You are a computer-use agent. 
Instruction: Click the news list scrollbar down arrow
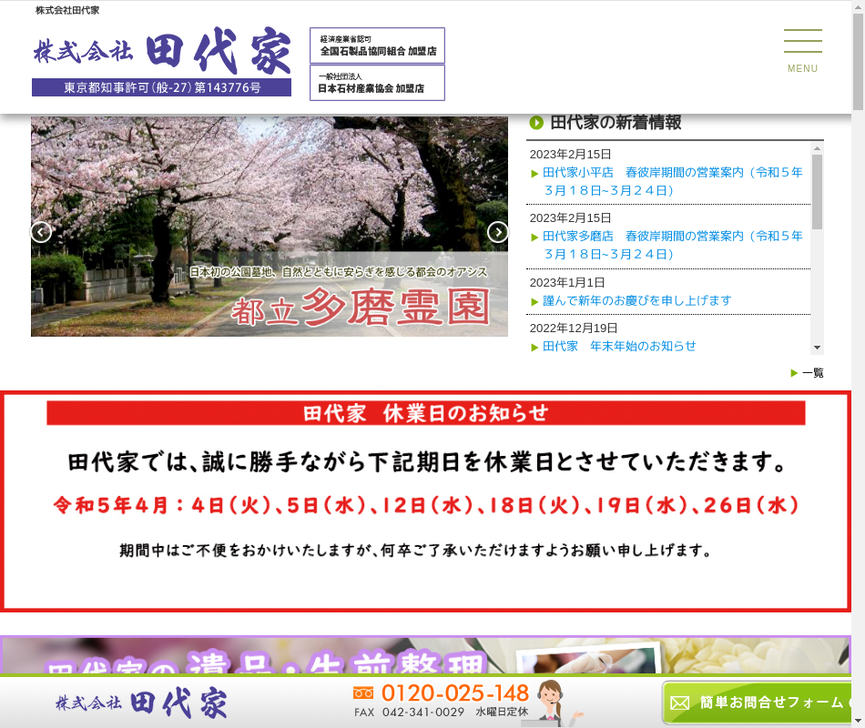(817, 348)
